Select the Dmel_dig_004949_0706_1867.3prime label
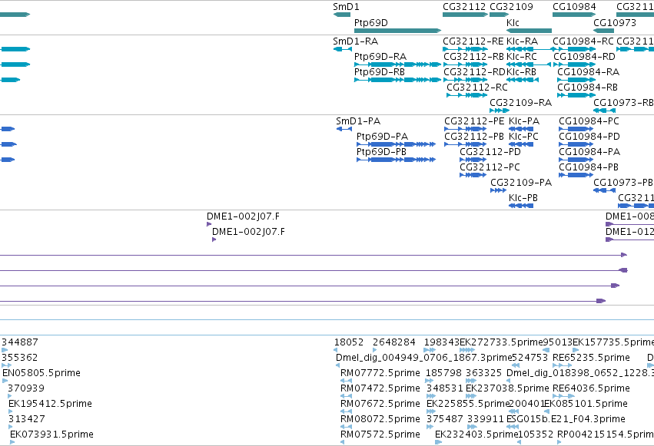654x446 pixels. (x=423, y=358)
